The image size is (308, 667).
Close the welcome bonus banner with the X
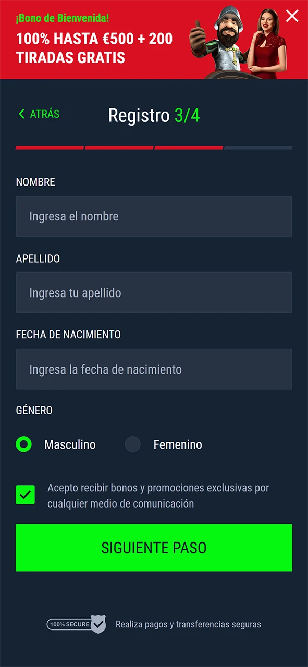pyautogui.click(x=292, y=16)
